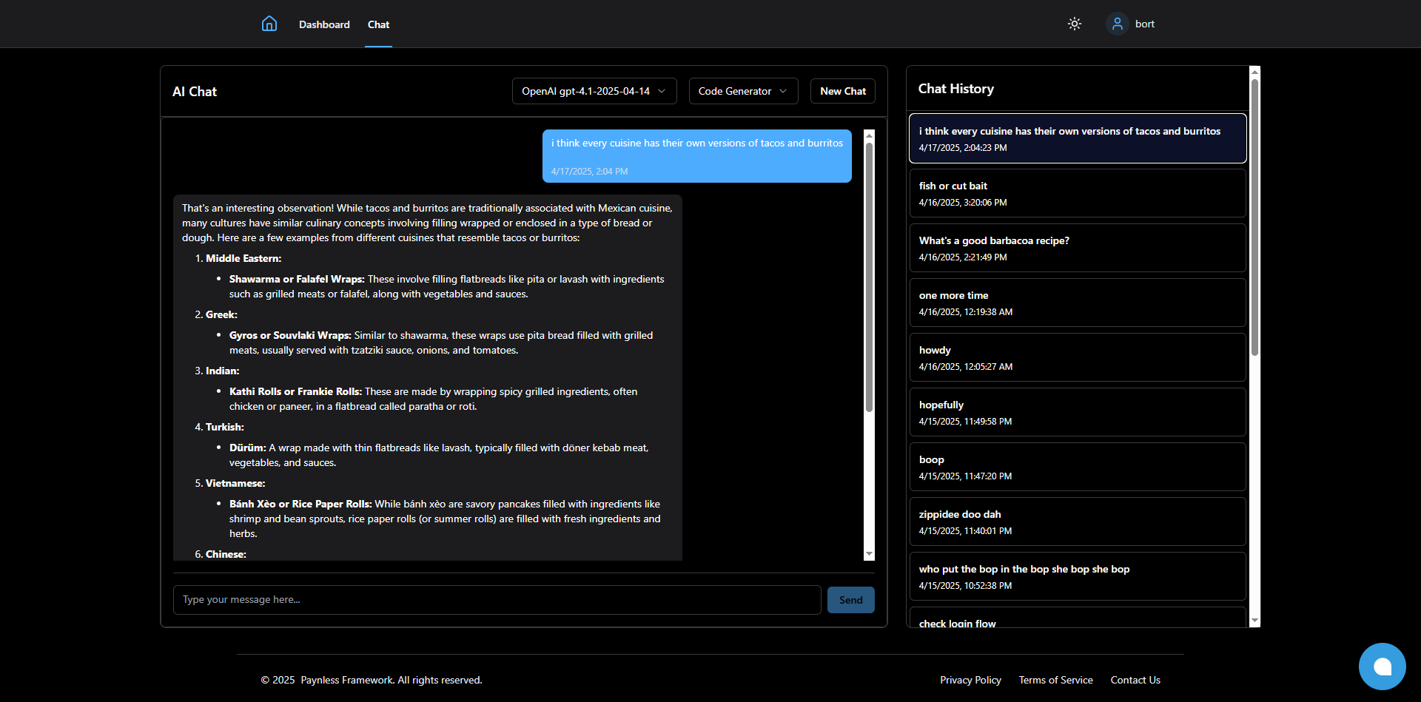Select the 'zippidee doo dah' chat
This screenshot has height=702, width=1421.
[1077, 522]
